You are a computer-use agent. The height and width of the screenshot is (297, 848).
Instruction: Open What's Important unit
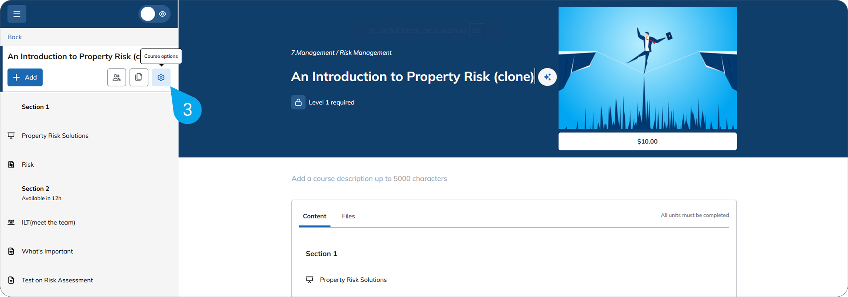[x=47, y=251]
